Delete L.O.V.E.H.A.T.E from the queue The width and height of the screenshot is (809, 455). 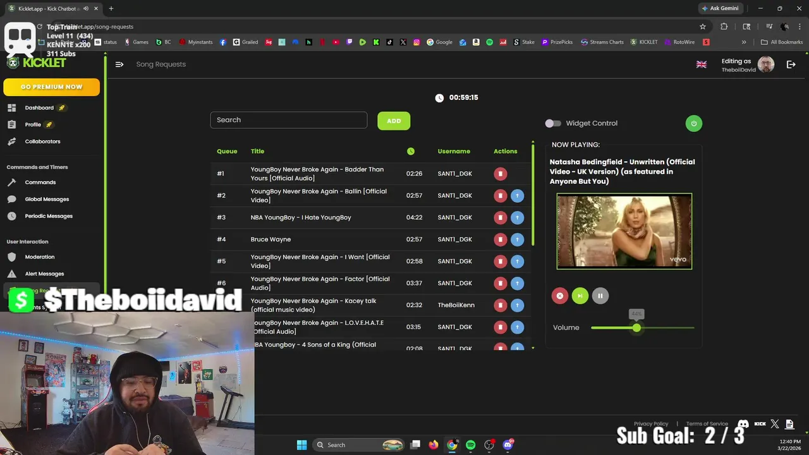(x=500, y=327)
